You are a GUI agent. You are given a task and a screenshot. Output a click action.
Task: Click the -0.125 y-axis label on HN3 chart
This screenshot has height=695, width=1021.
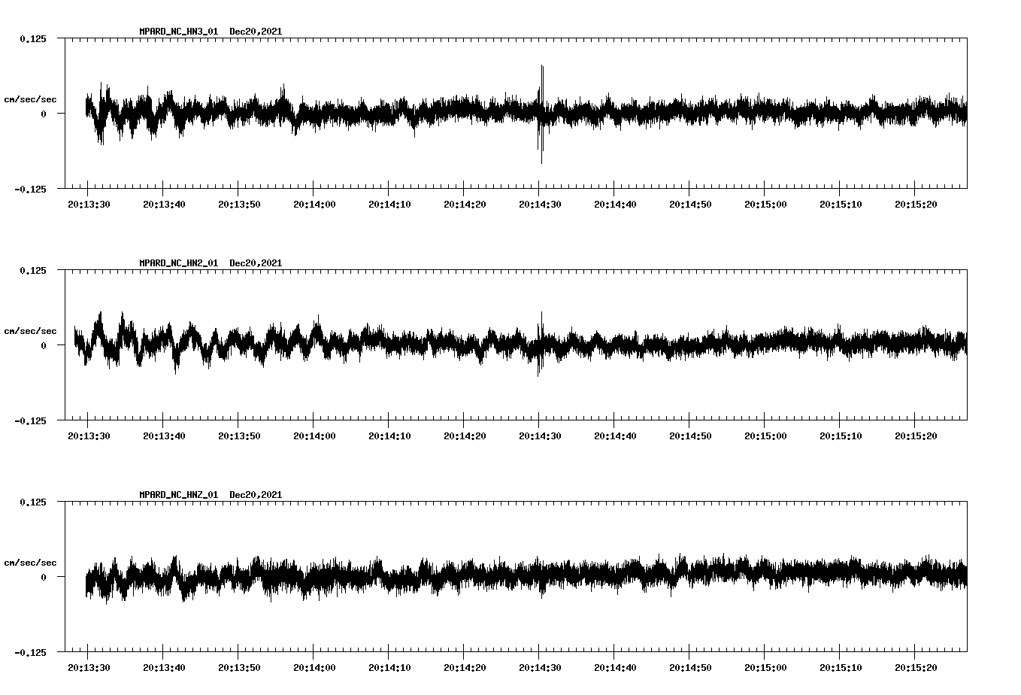(x=30, y=189)
